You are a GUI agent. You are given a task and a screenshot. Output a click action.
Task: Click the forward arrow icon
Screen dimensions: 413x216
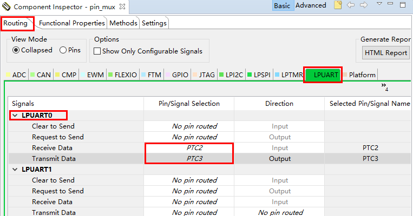(x=363, y=5)
